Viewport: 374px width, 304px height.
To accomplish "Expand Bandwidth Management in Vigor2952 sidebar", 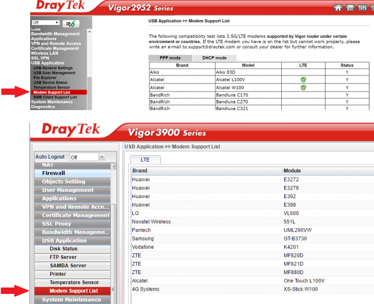I will point(55,34).
